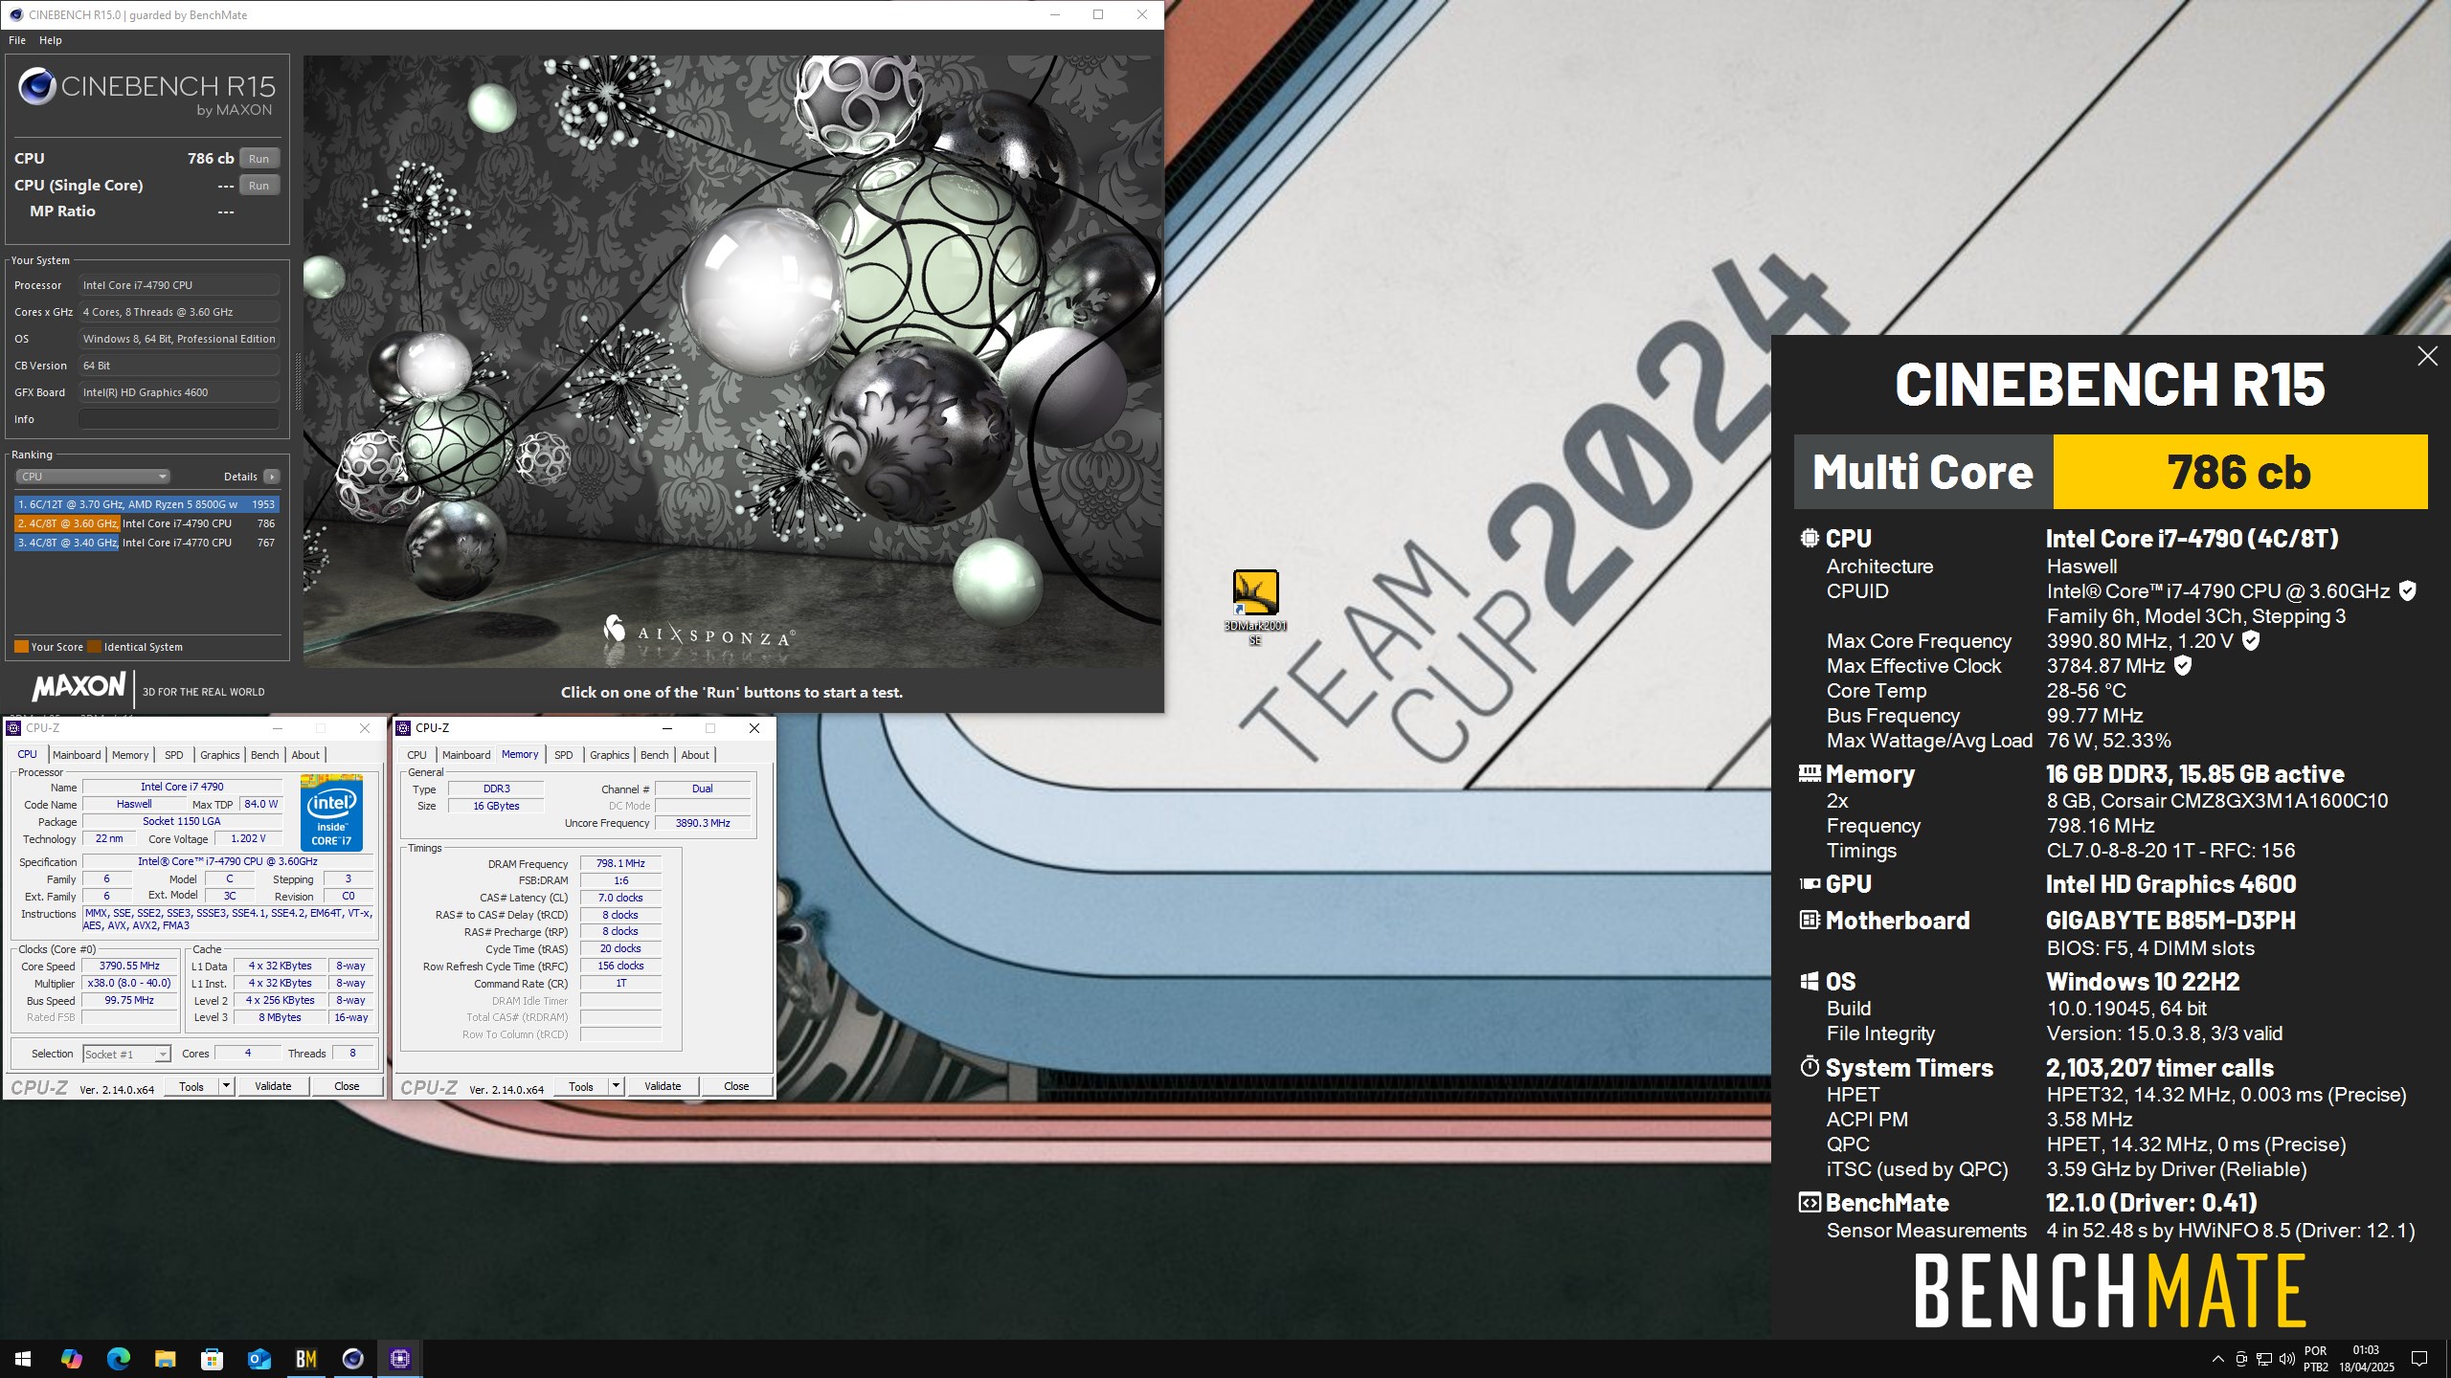Image resolution: width=2451 pixels, height=1378 pixels.
Task: Open Graphics tab in right CPU-Z window
Action: click(x=610, y=755)
